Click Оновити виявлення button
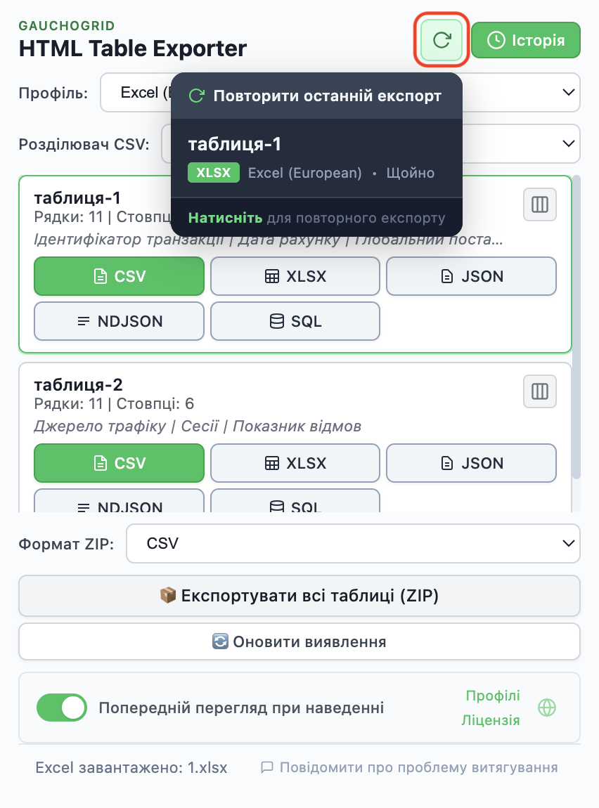 tap(299, 641)
